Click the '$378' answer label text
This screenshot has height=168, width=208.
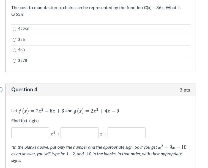tap(23, 60)
